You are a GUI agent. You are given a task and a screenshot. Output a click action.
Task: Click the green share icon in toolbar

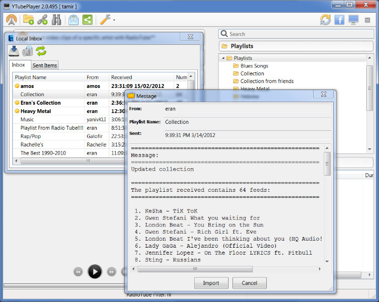coord(88,20)
